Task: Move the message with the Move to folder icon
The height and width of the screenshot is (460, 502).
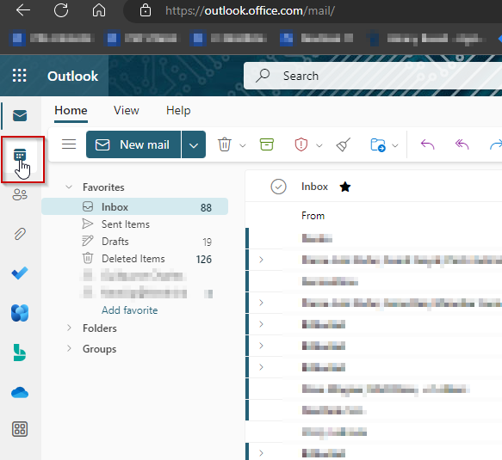Action: 378,144
